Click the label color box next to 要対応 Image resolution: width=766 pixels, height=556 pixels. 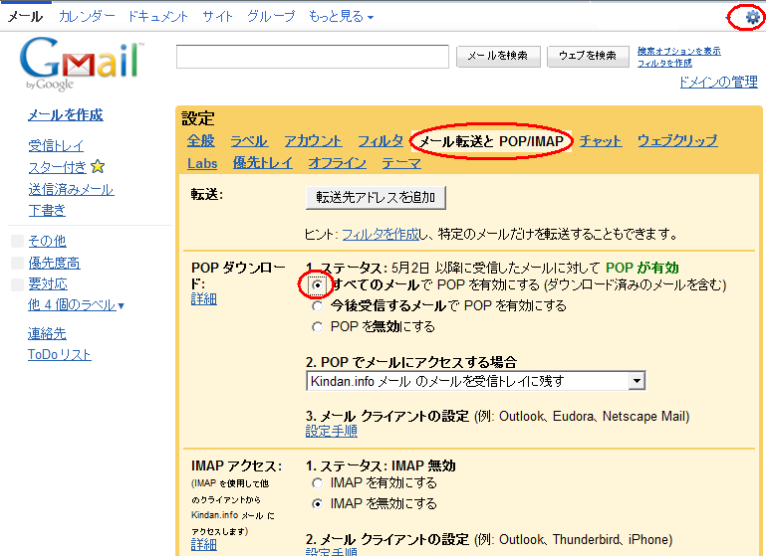(x=17, y=284)
